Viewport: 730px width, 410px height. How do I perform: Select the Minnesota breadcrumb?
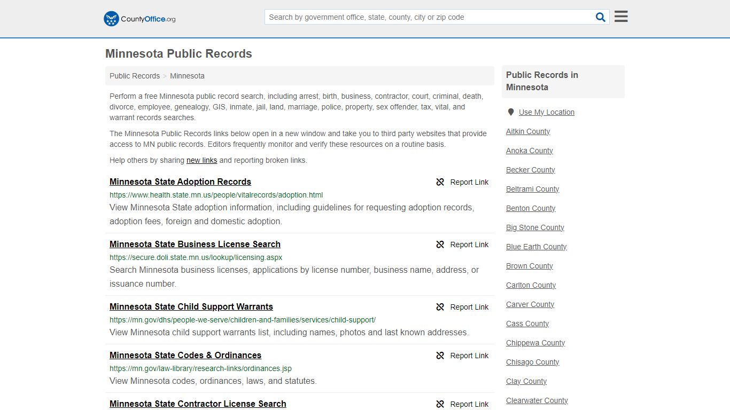pos(187,76)
